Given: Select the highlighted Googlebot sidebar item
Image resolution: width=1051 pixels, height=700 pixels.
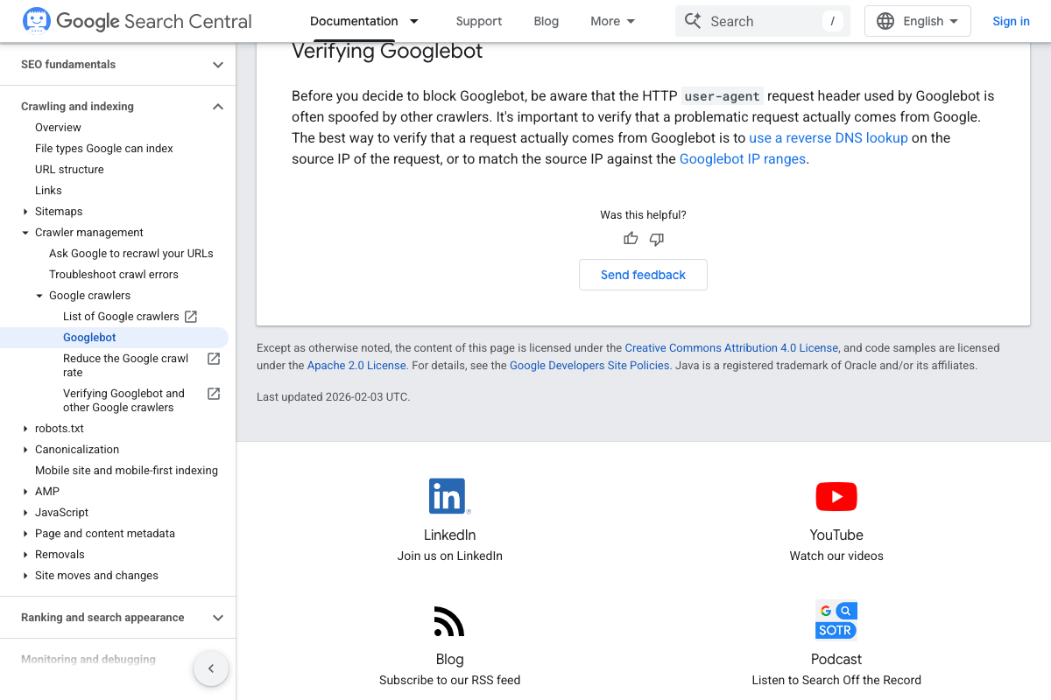Looking at the screenshot, I should [x=114, y=338].
